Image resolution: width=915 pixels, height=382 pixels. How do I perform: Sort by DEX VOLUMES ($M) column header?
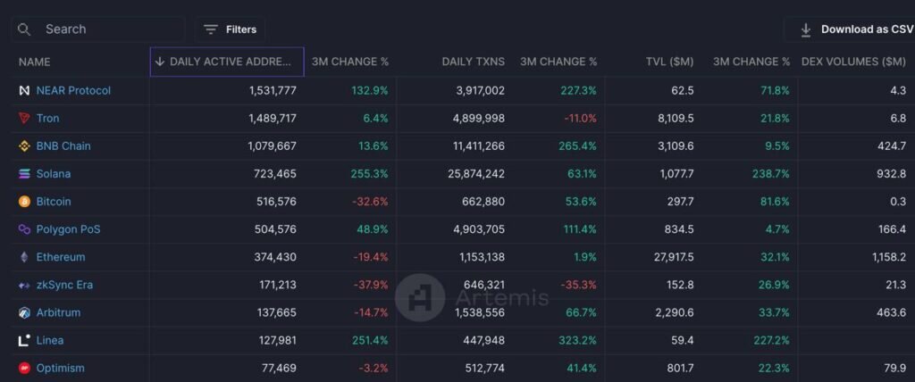pyautogui.click(x=853, y=62)
